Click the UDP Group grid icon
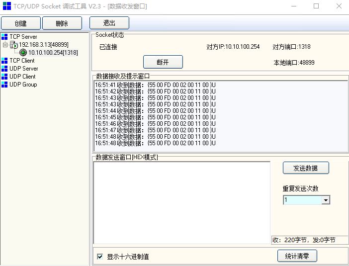This screenshot has width=349, height=266. [4, 85]
